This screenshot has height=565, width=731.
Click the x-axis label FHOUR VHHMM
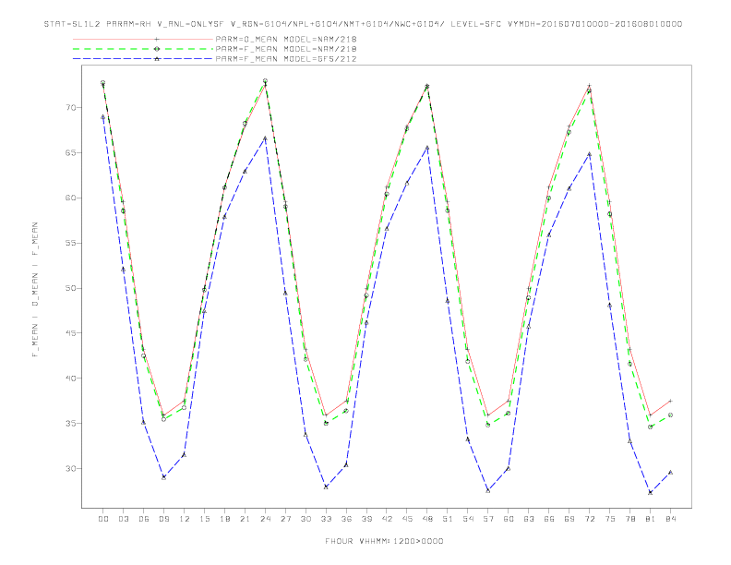click(384, 541)
